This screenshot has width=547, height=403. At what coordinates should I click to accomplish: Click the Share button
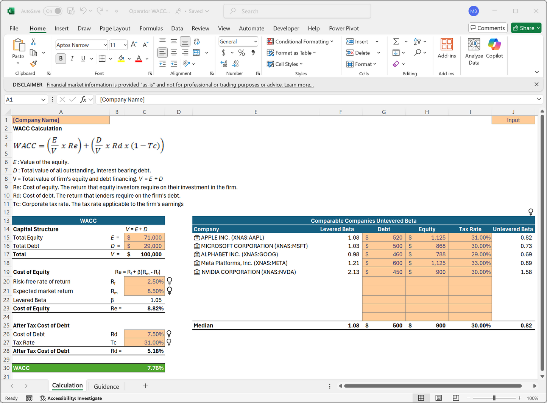coord(526,28)
